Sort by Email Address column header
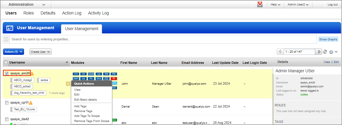This screenshot has height=125, width=342. [193, 63]
